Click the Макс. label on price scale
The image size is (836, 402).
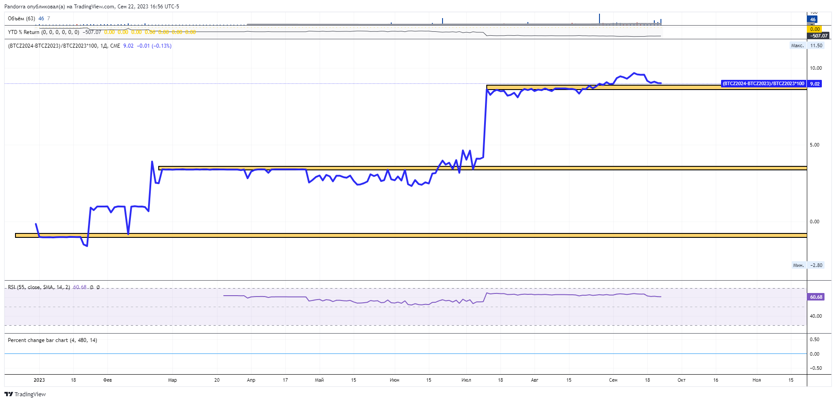pos(798,45)
